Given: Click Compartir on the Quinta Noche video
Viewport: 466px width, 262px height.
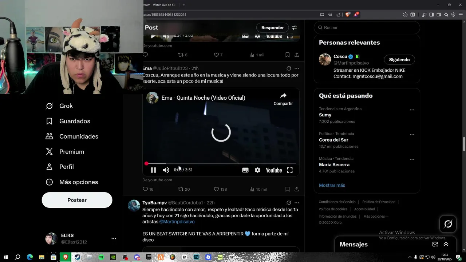Looking at the screenshot, I should [283, 99].
